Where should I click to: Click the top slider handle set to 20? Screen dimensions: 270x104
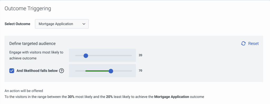click(86, 56)
